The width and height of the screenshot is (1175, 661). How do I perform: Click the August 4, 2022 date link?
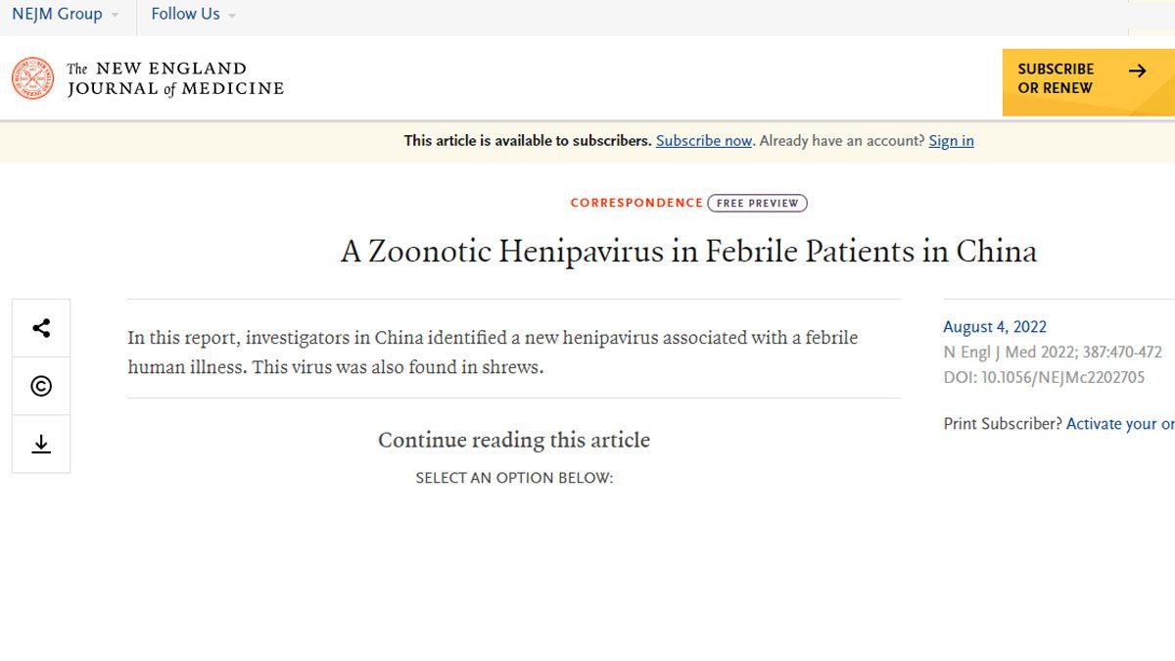pyautogui.click(x=995, y=327)
